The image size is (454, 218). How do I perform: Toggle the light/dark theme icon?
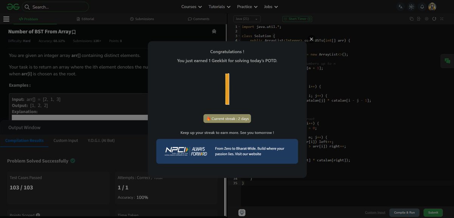411,7
